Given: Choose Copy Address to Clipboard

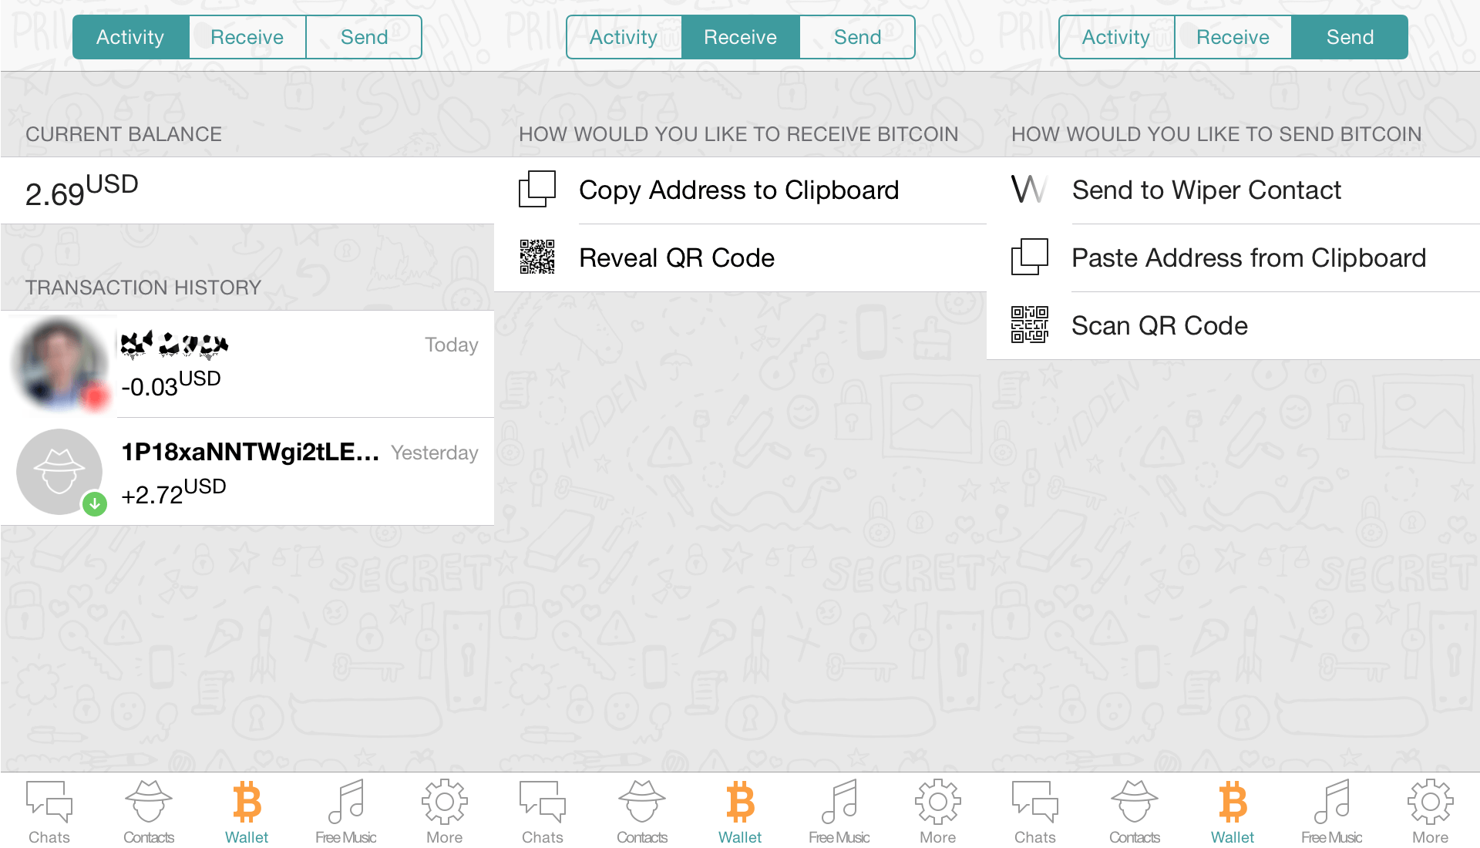Looking at the screenshot, I should coord(738,190).
